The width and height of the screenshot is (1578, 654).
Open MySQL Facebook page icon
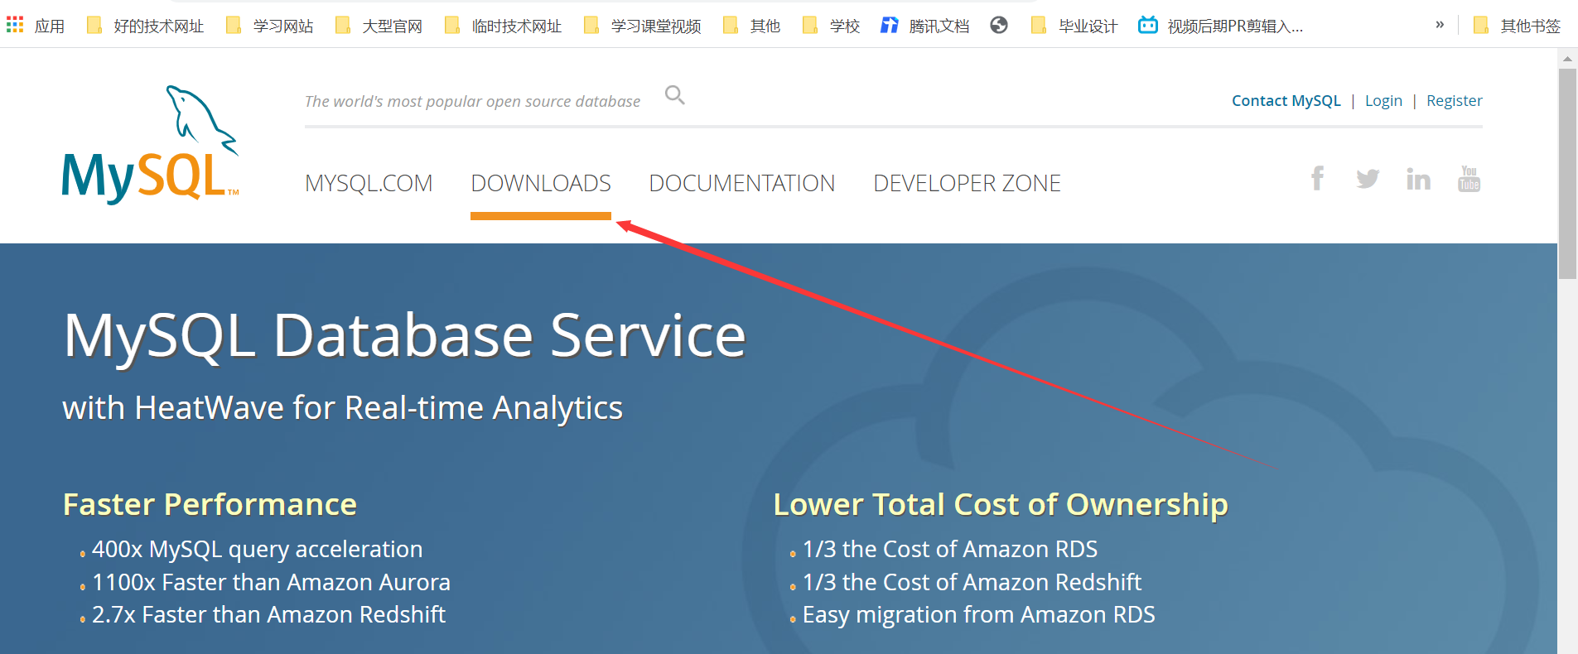coord(1317,178)
